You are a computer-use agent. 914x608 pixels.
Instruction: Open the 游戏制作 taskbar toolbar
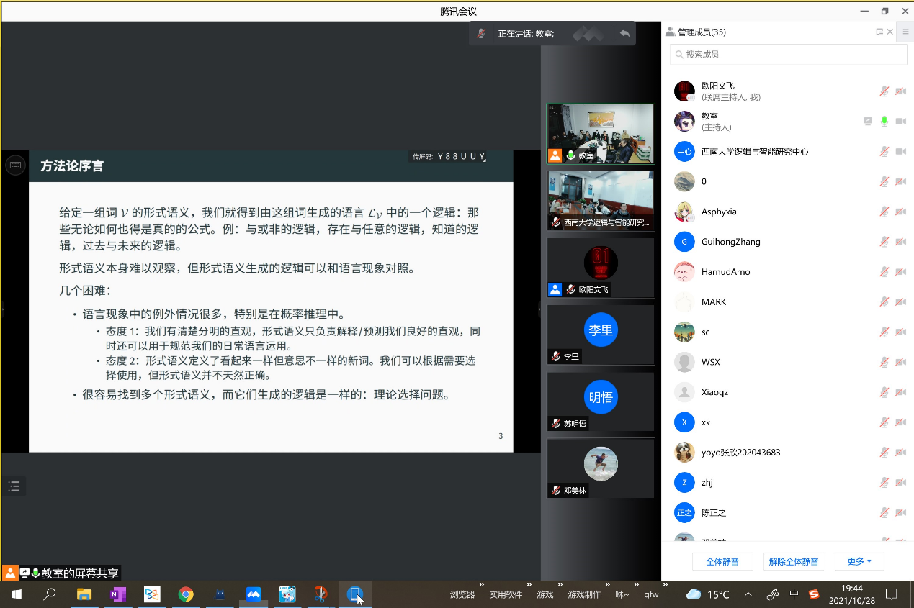pyautogui.click(x=583, y=595)
